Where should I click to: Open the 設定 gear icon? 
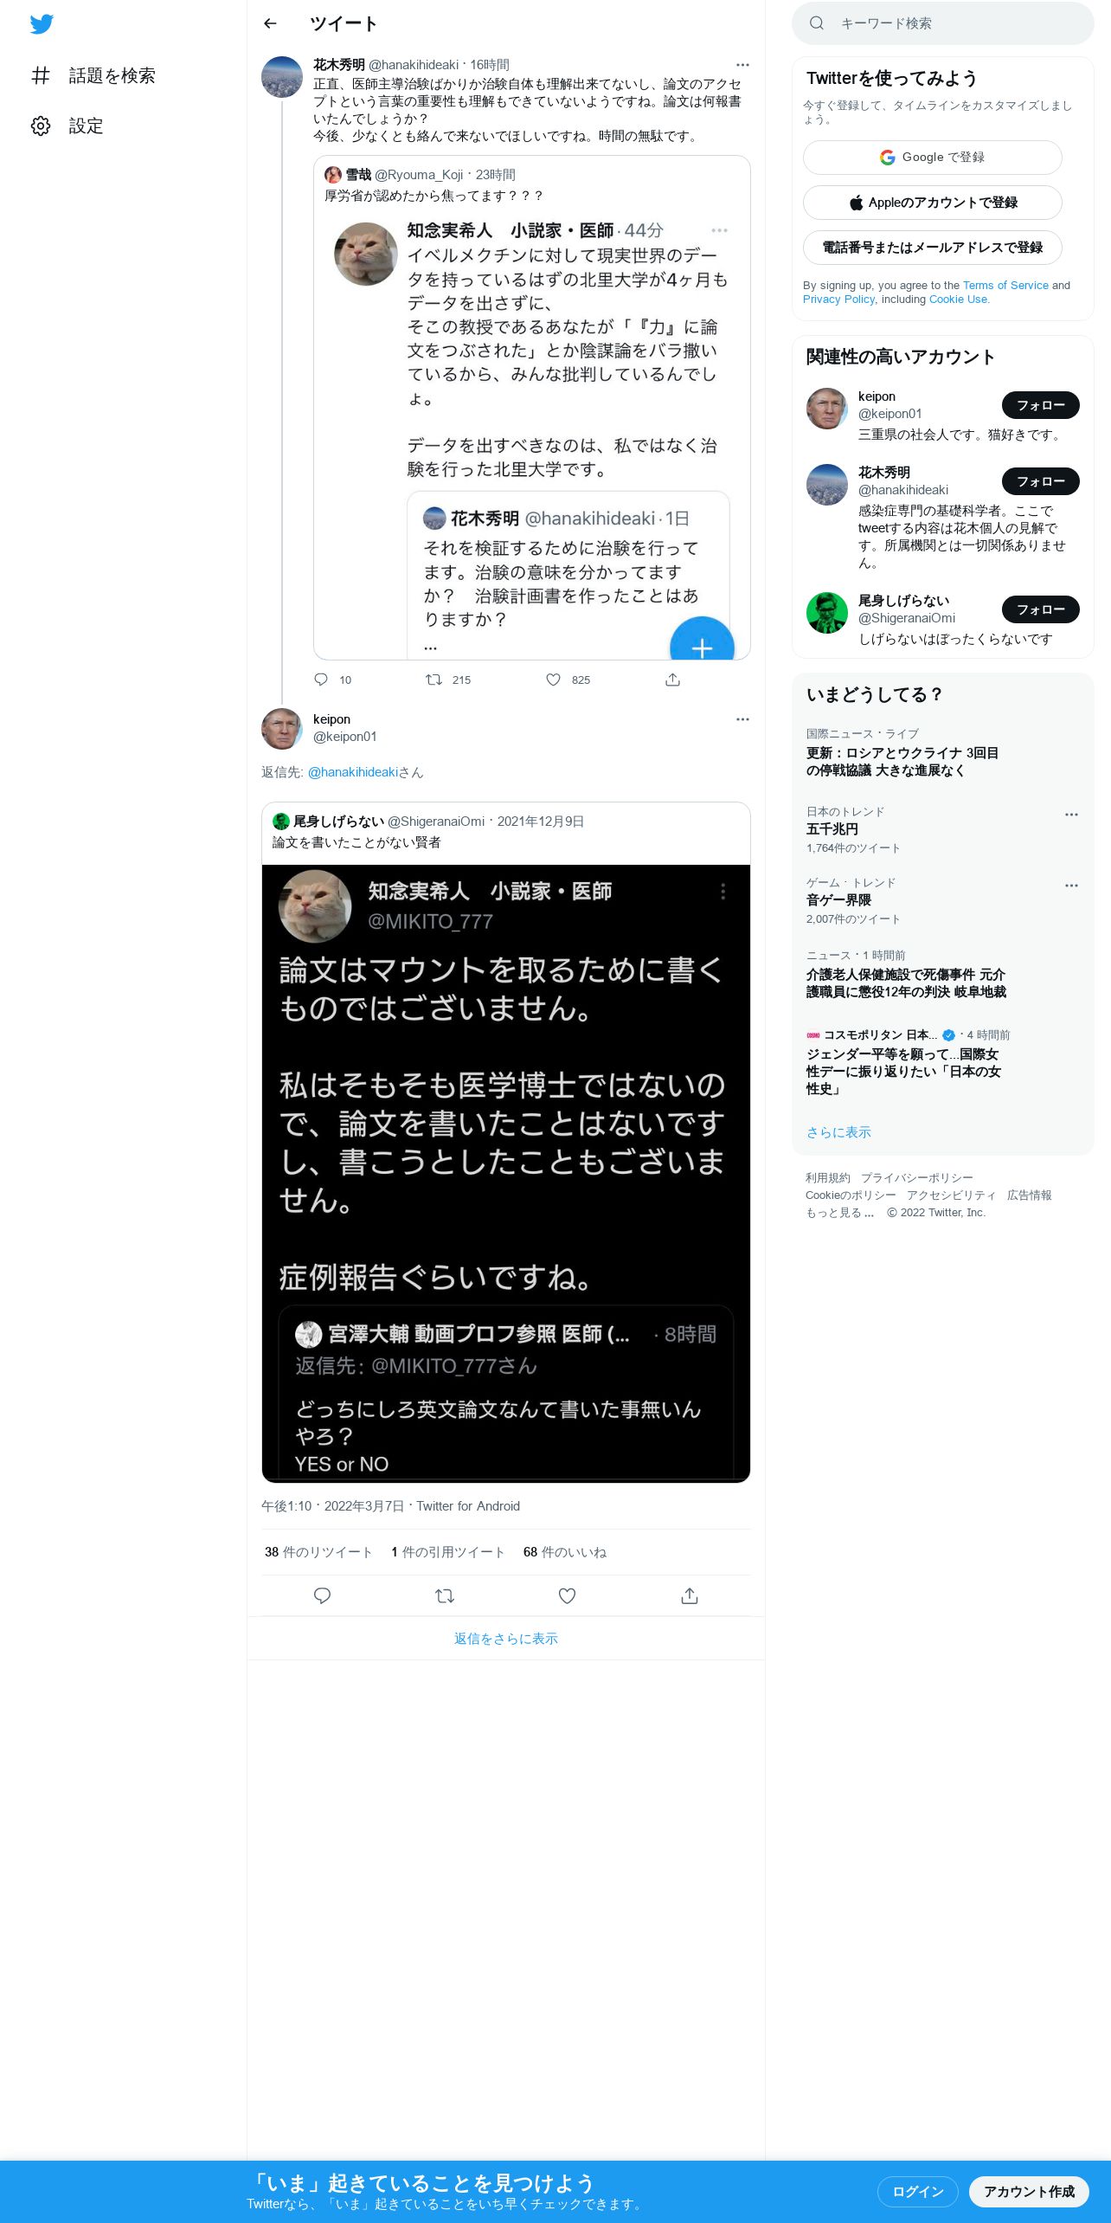coord(41,126)
